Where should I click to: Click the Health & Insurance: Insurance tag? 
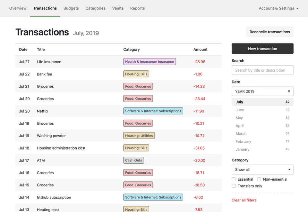[x=150, y=62]
